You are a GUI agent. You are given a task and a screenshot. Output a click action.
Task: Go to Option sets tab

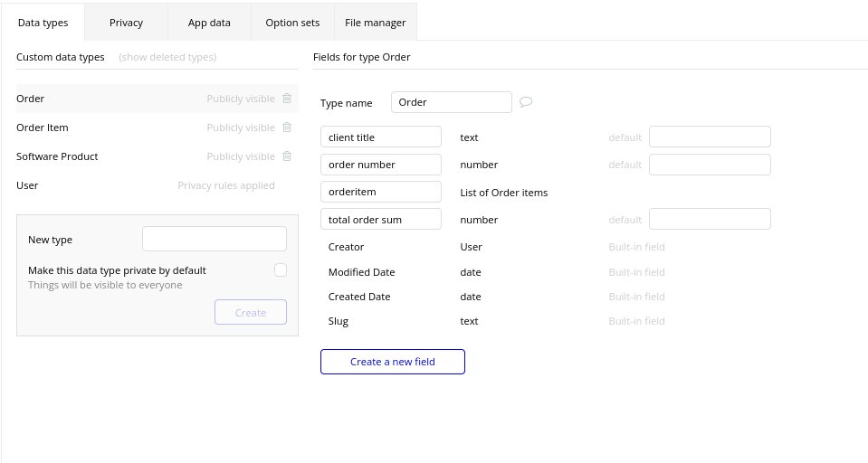292,23
